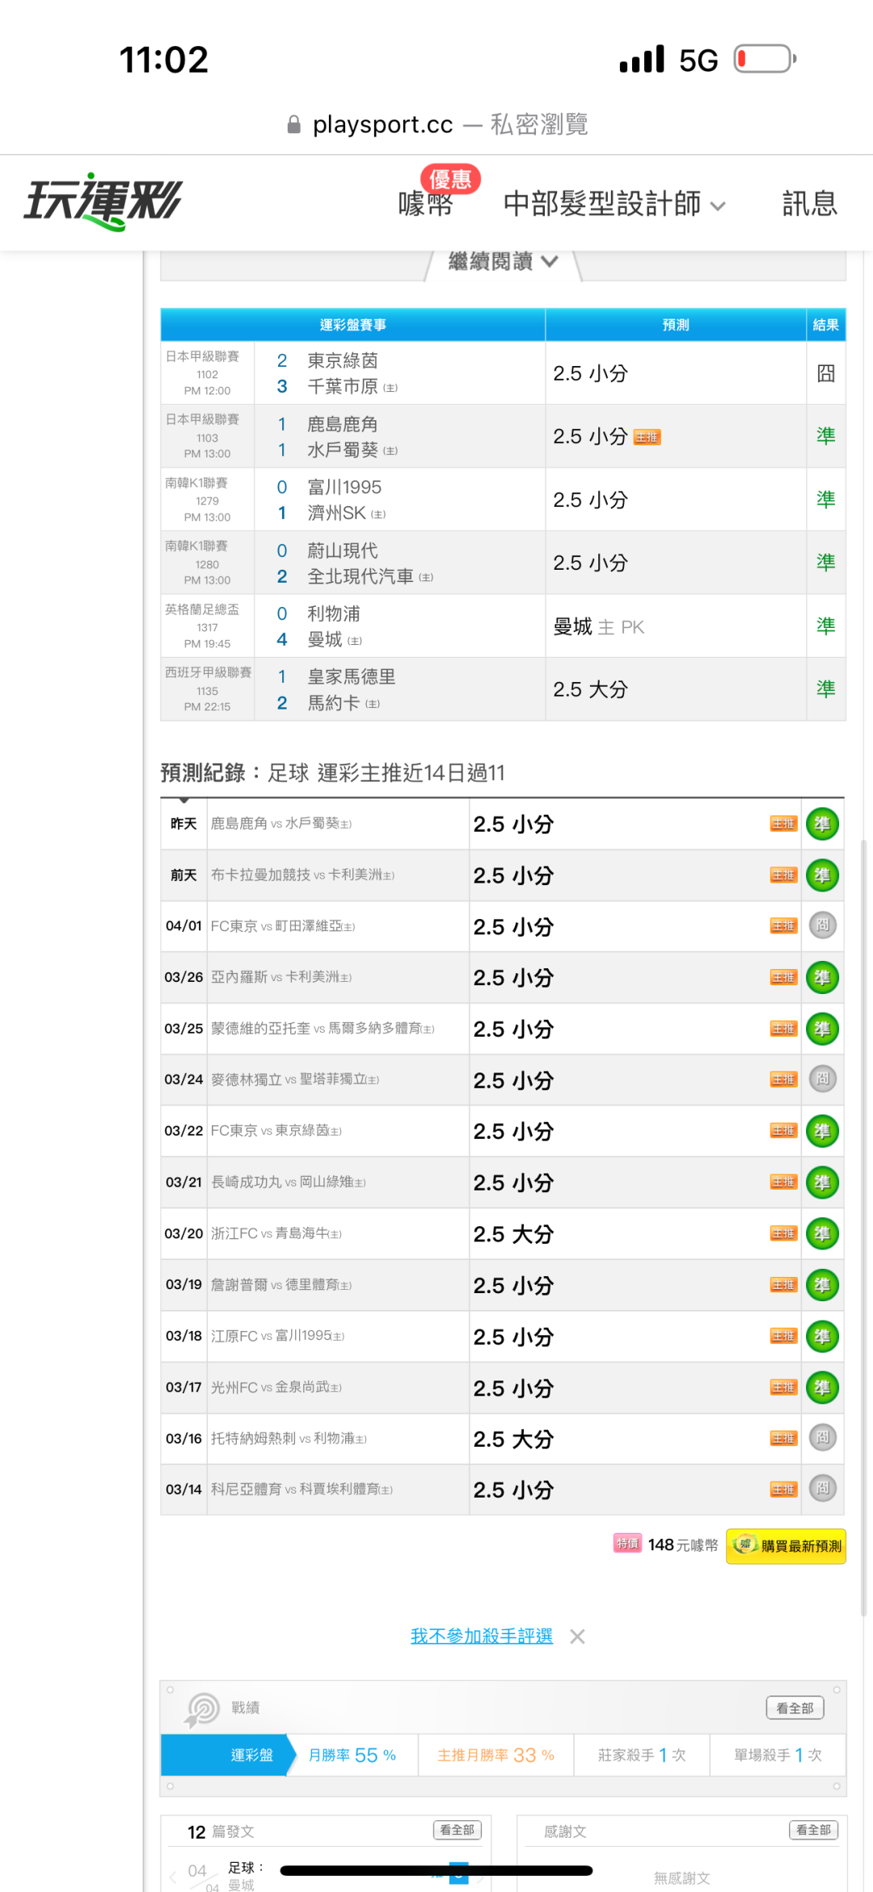Screen dimensions: 873x1892
Task: Click 看全部 in the 戰績 panel
Action: pos(795,1708)
